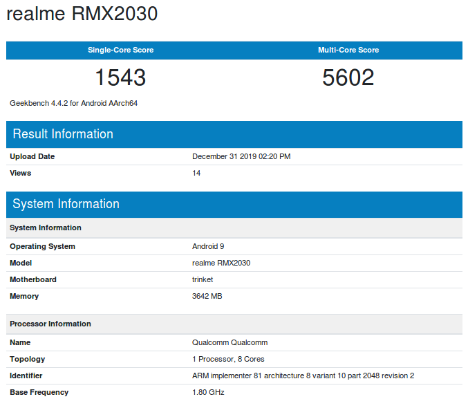The height and width of the screenshot is (408, 468).
Task: Click the '1.80 GHz' value
Action: [208, 393]
